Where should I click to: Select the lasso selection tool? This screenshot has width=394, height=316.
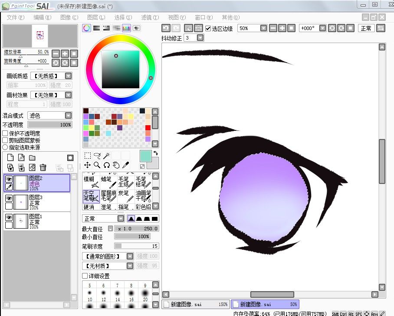[x=97, y=155]
